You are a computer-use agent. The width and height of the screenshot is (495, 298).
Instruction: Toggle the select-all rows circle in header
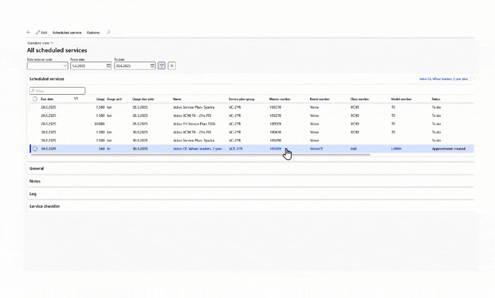point(35,99)
